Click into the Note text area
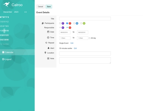Image resolution: width=148 pixels, height=111 pixels. [85, 60]
